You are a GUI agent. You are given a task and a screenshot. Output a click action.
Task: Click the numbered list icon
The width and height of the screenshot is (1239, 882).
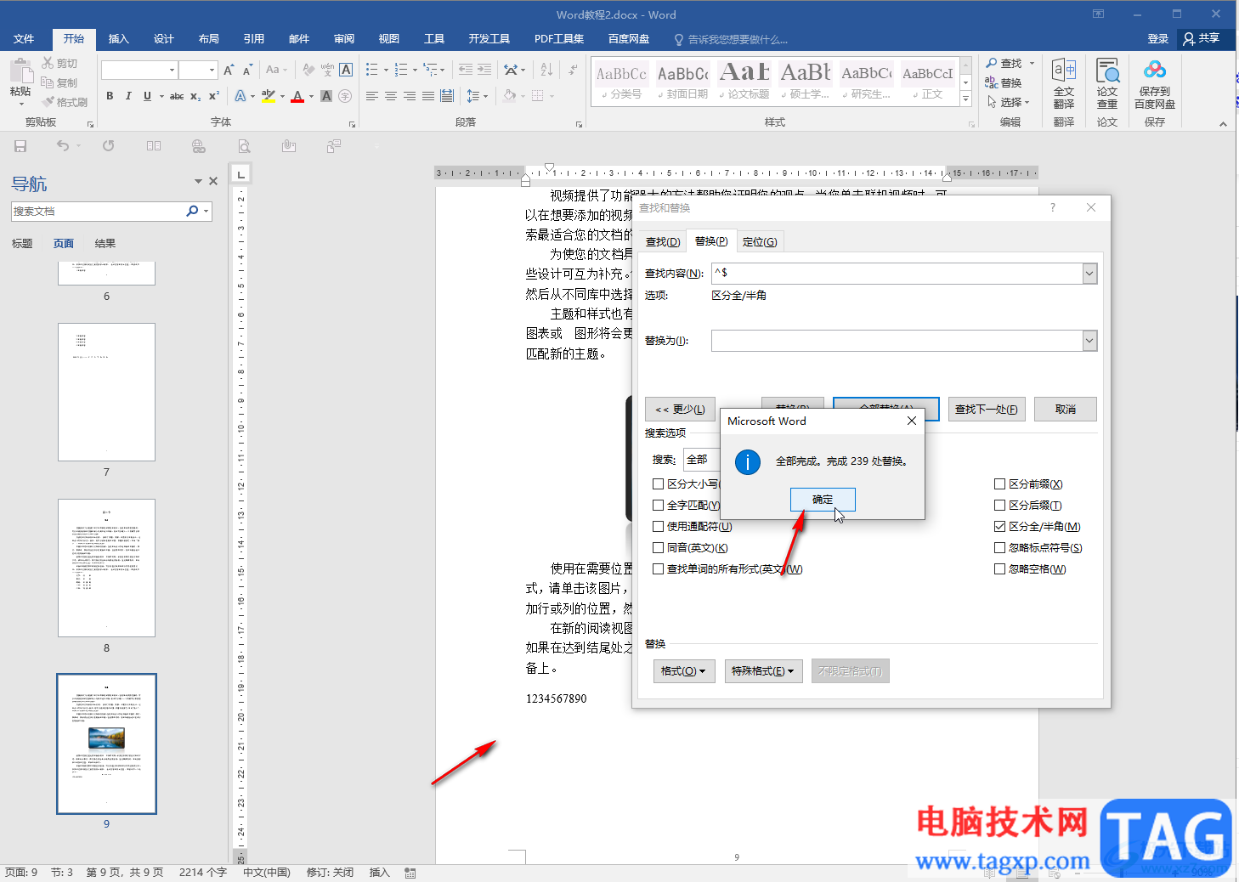[x=401, y=70]
